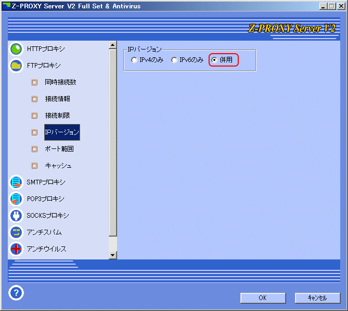Select the 接続制限 item
The image size is (348, 311).
(x=58, y=116)
